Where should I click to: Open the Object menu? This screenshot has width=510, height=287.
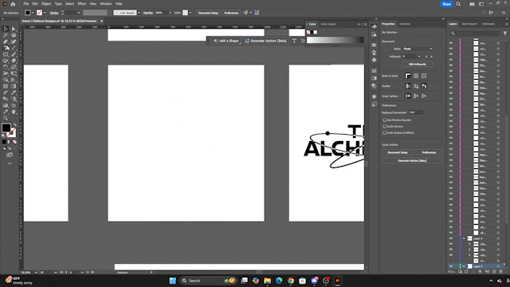pyautogui.click(x=46, y=4)
